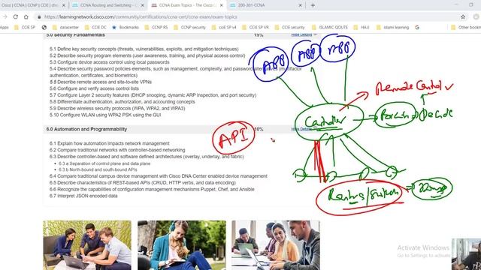Viewport: 481px width, 270px height.
Task: Open the Bookmarks star shortcut
Action: (126, 27)
